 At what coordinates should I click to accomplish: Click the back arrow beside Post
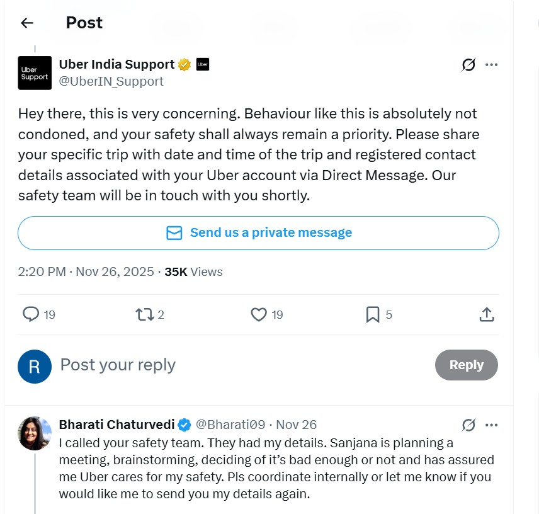click(x=26, y=23)
